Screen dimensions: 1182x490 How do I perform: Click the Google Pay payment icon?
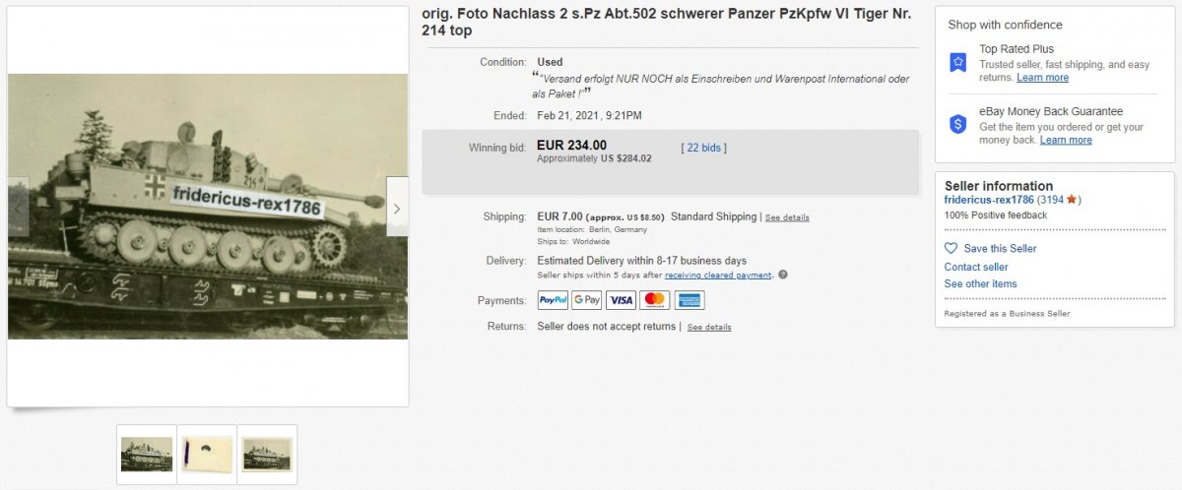(x=586, y=300)
